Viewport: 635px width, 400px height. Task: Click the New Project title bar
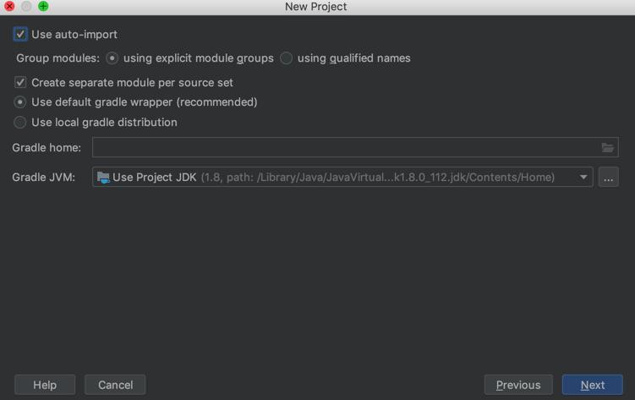pyautogui.click(x=316, y=7)
